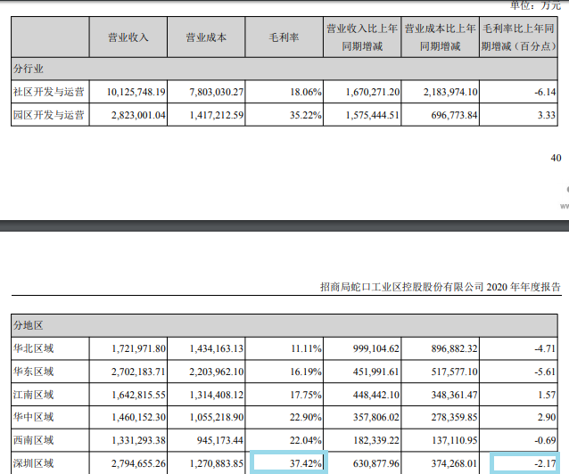
Task: Click the -5.61 percentage point cell
Action: (518, 372)
